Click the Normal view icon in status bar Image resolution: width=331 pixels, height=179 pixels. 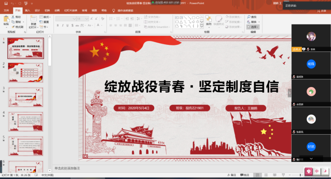point(257,175)
